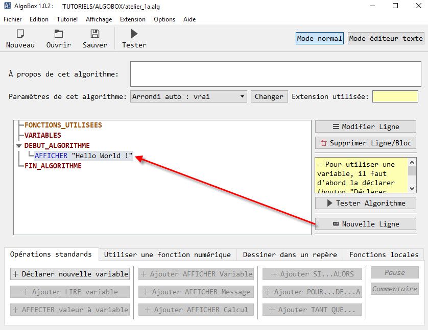The image size is (428, 330).
Task: Click help note scrollbar down arrow
Action: 412,189
